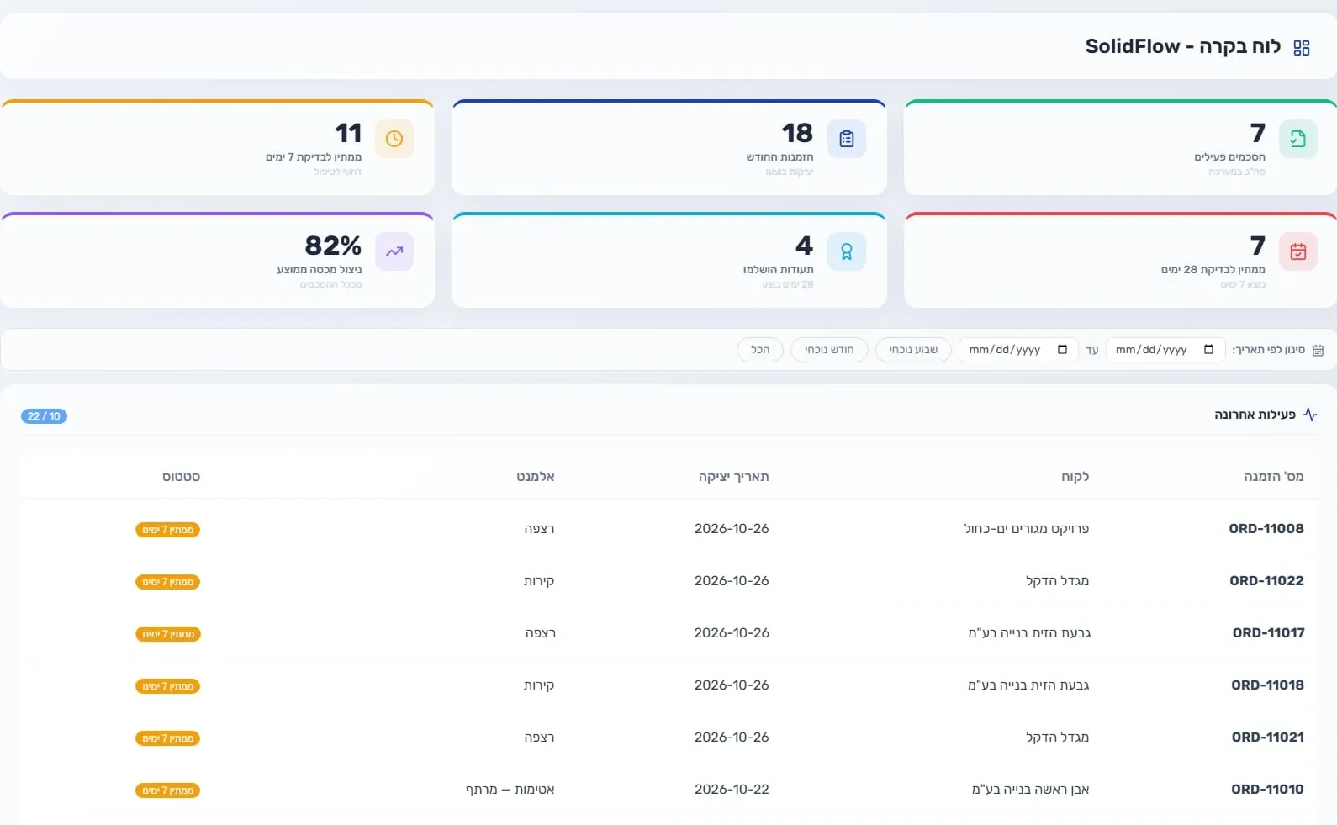Screen dimensions: 1337x825
Task: Select order number ORD-11018
Action: (1267, 685)
